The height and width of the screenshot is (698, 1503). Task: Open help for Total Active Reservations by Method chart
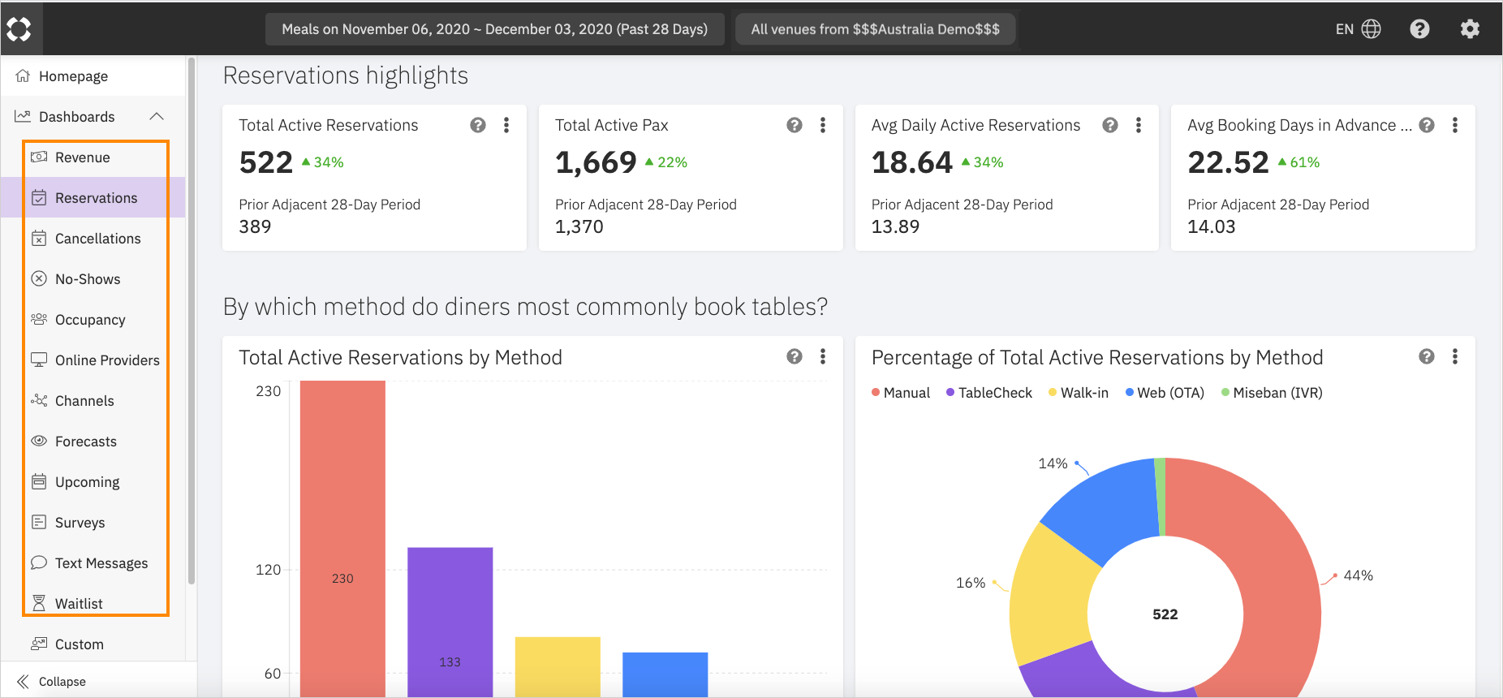(x=795, y=356)
